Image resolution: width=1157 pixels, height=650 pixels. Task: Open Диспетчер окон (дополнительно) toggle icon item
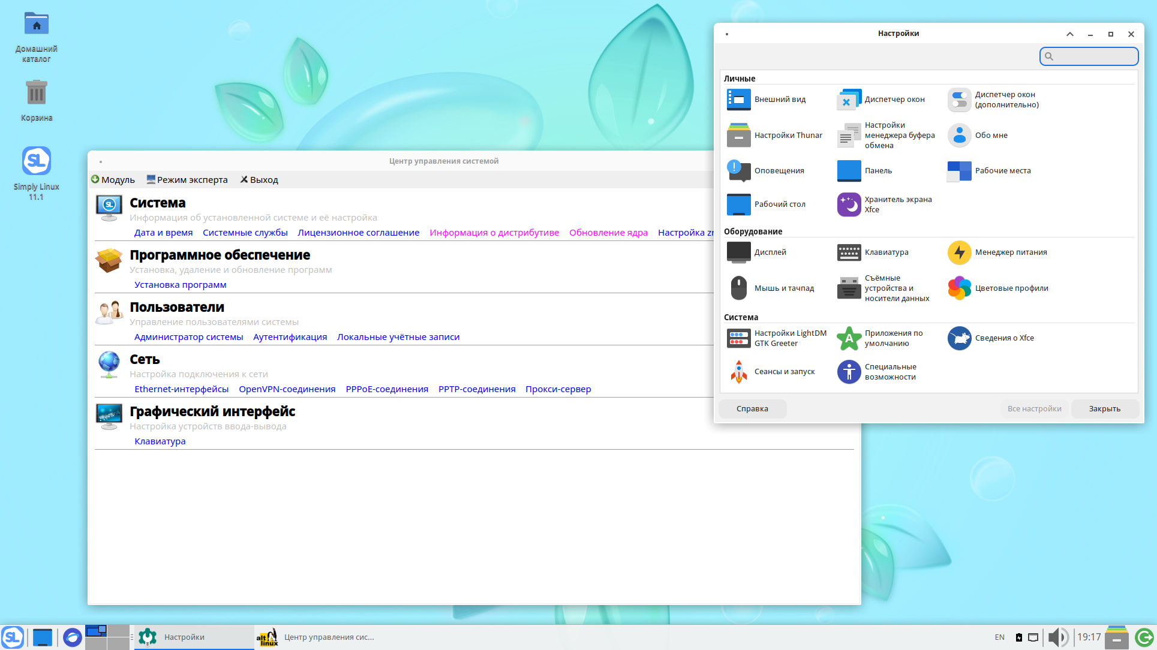coord(959,100)
